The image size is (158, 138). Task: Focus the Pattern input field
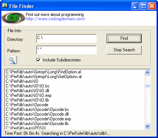[67, 50]
